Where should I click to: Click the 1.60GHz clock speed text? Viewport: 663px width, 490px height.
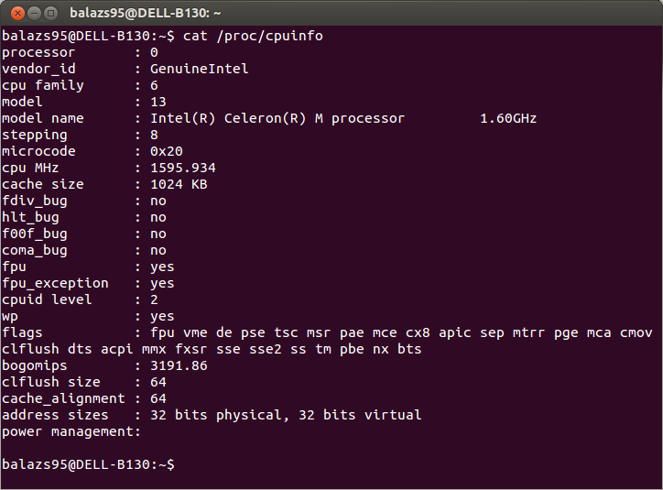[508, 118]
